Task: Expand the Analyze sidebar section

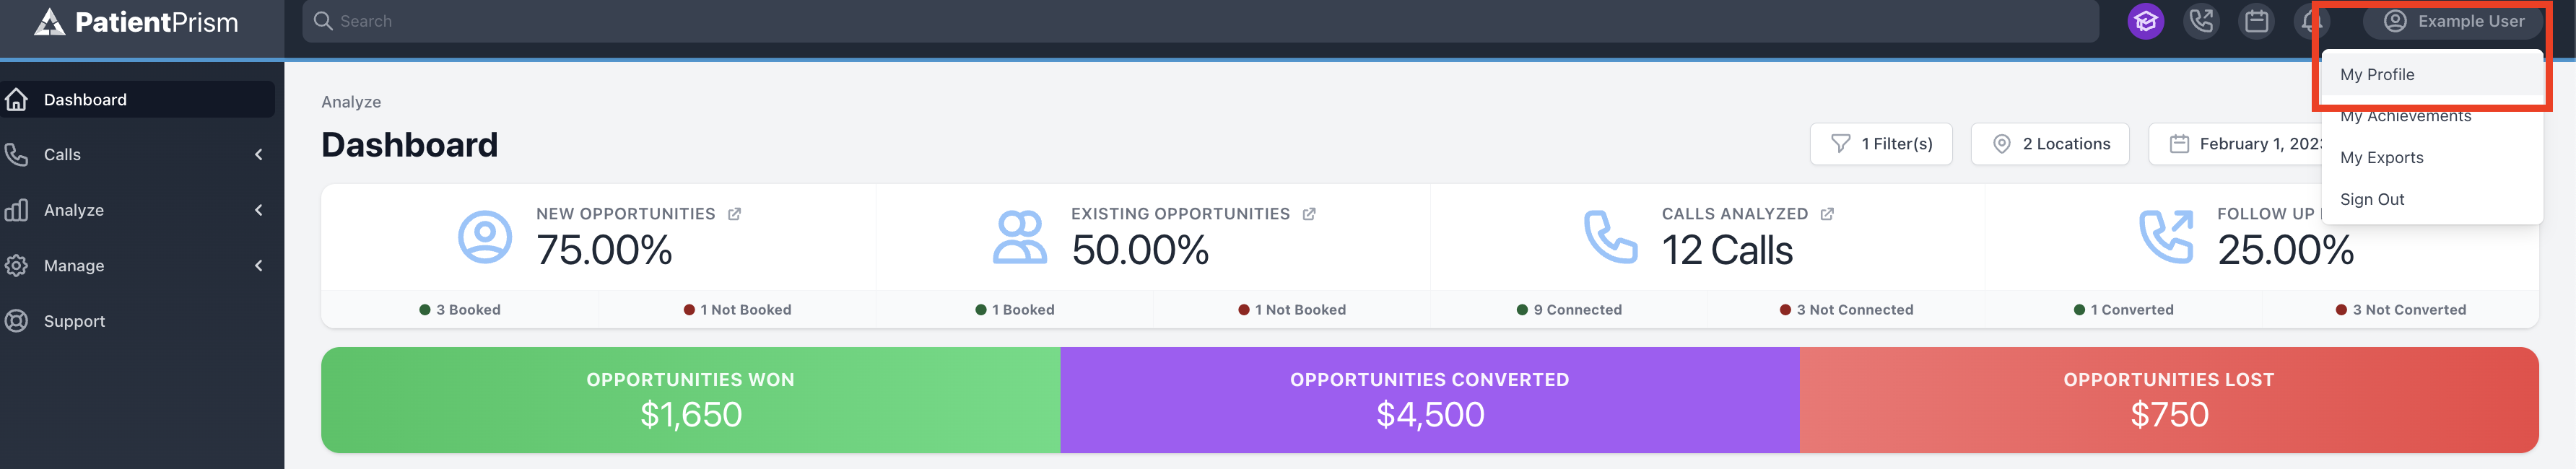Action: point(138,210)
